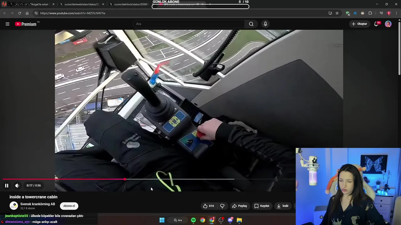Click chat username jeanbaptiste55
This screenshot has height=225, width=401.
point(17,216)
